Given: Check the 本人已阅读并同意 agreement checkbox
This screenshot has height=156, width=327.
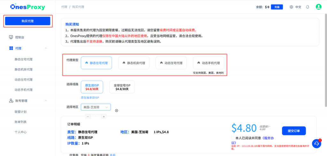Looking at the screenshot, I should point(233,138).
